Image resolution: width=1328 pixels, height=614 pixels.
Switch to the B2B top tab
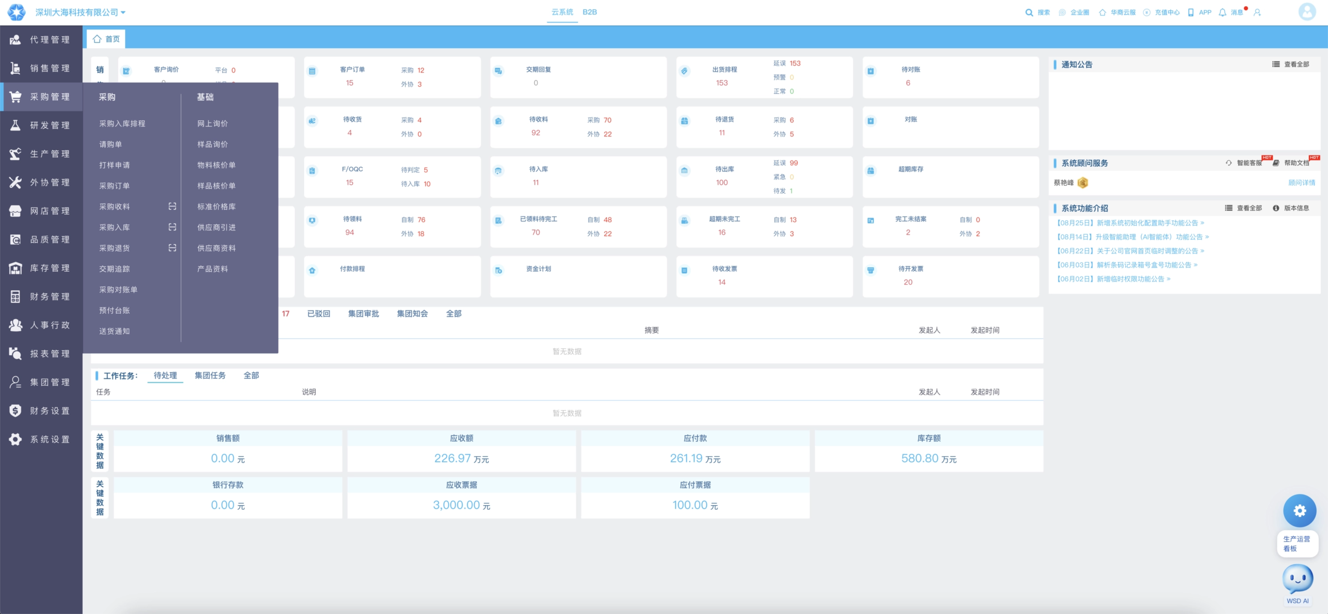tap(590, 12)
